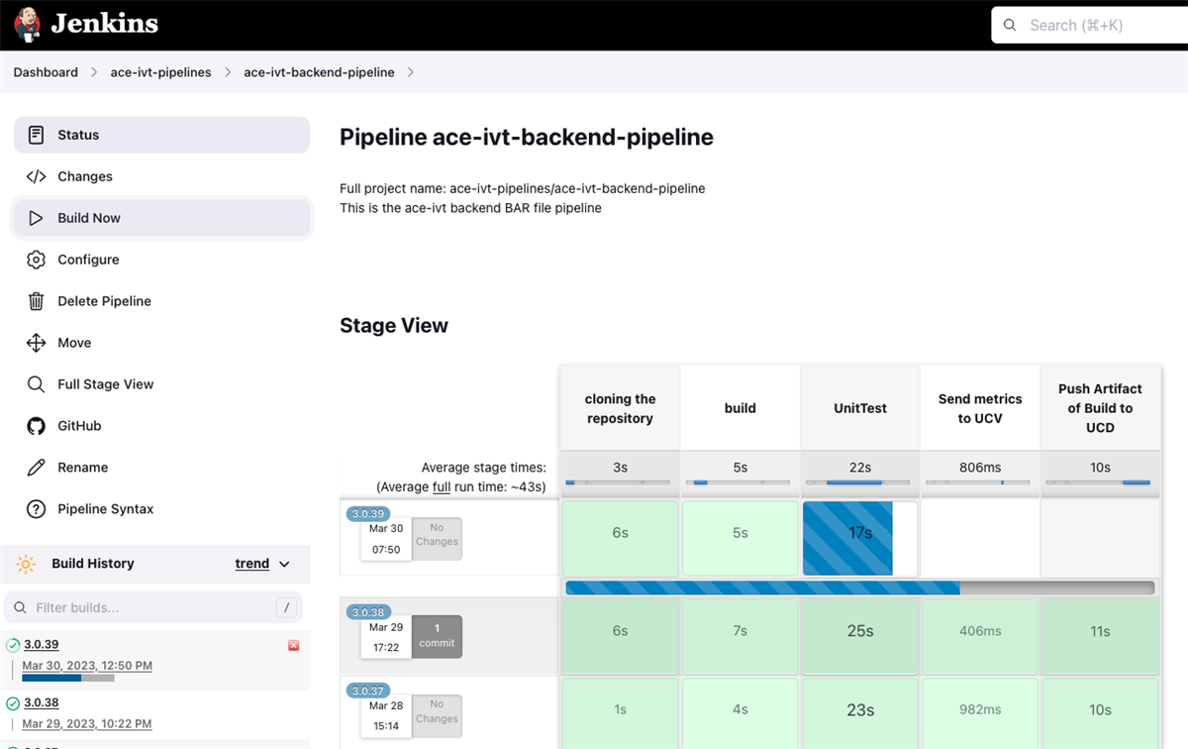Select the Rename pencil icon
Viewport: 1188px width, 749px height.
tap(36, 468)
